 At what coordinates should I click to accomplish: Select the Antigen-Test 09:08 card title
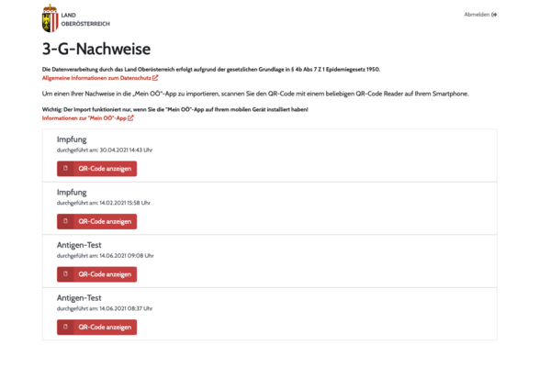click(x=79, y=245)
